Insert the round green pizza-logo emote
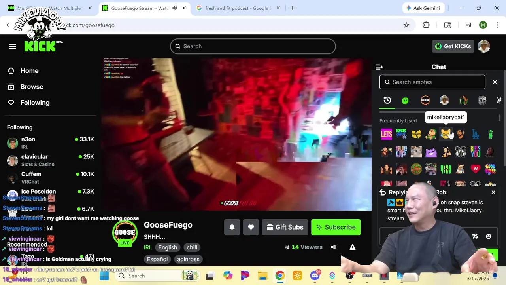Image resolution: width=506 pixels, height=285 pixels. tap(416, 169)
